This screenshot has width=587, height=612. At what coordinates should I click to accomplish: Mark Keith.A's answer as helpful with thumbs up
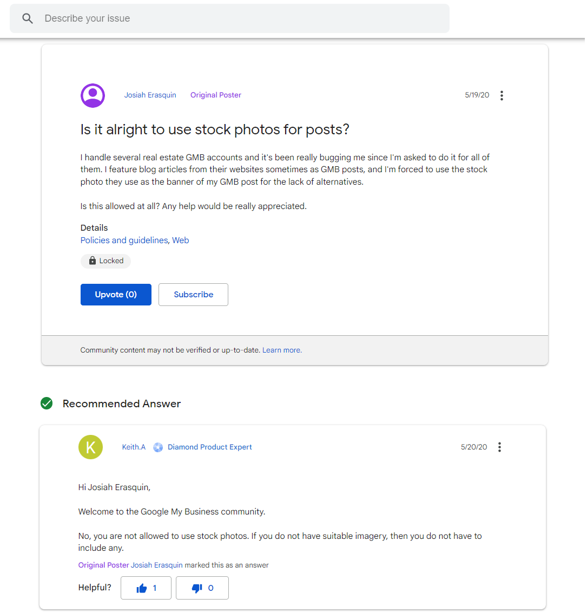pos(146,588)
